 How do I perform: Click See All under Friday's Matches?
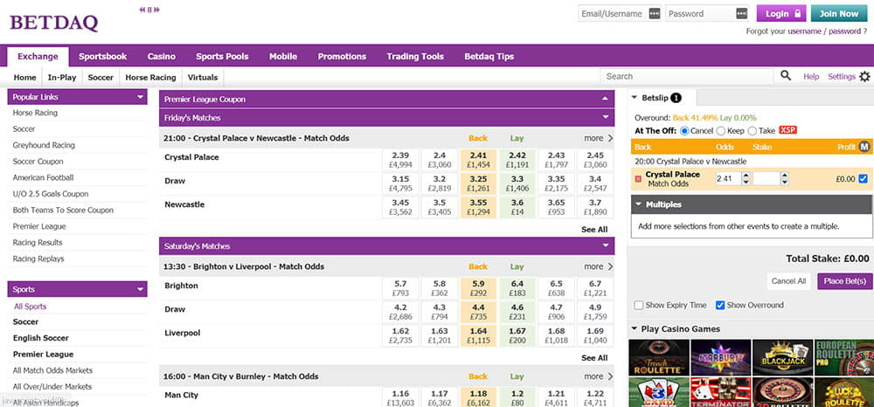[594, 230]
